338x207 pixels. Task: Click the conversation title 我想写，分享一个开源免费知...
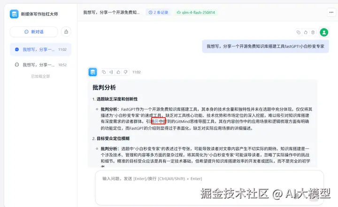[x=111, y=13]
